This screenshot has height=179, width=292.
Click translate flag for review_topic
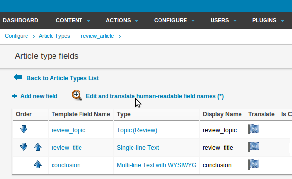click(254, 129)
